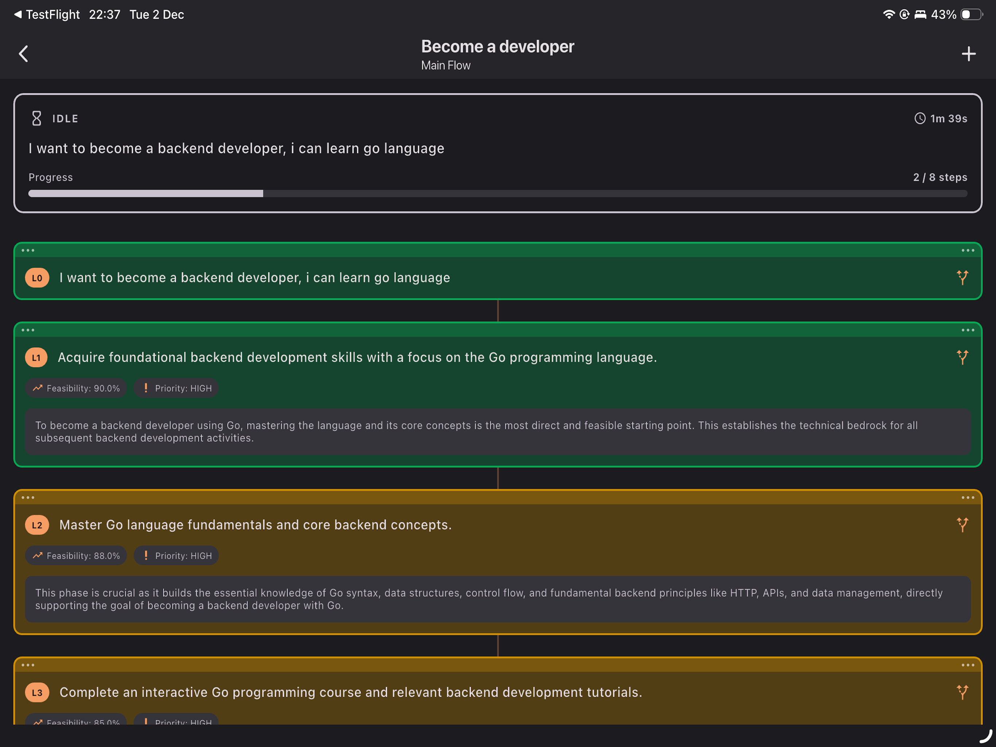Click the branch icon on the L0 card
Screen dimensions: 996x747
(962, 278)
